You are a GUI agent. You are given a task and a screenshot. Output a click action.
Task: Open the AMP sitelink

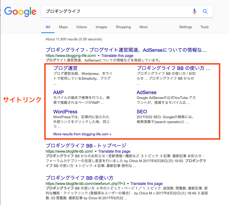coord(58,92)
